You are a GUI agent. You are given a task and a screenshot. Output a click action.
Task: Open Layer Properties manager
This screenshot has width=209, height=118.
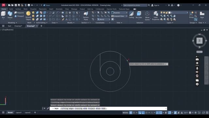(x=155, y=16)
